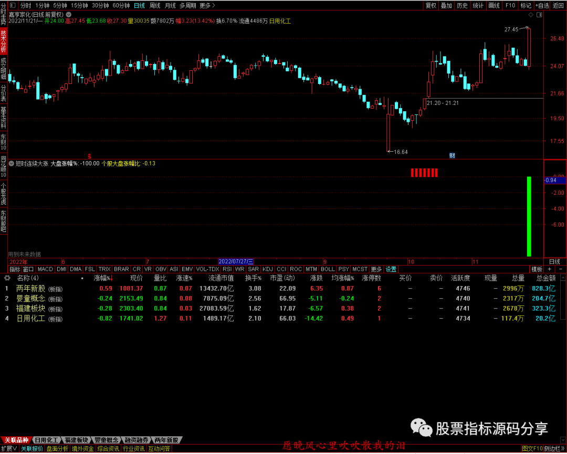The width and height of the screenshot is (567, 454).
Task: Click the 财 marker on the chart
Action: click(452, 155)
